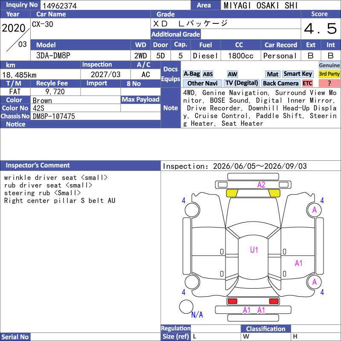Click the left yellow headlight on diagram
The width and height of the screenshot is (341, 341).
coord(232,193)
